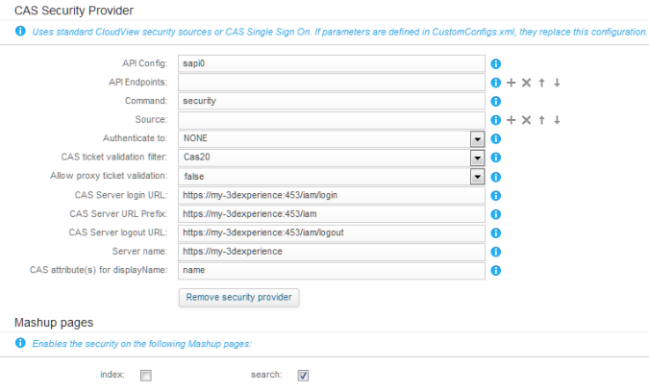View info for CAS attribute displayName
The image size is (649, 391).
coord(495,270)
